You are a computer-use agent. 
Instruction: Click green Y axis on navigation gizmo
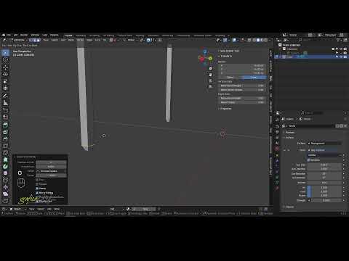pyautogui.click(x=210, y=58)
